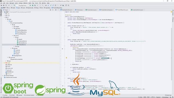The image size is (174, 98).
Task: Switch to CustomerService.java editor tab
Action: 138,10
